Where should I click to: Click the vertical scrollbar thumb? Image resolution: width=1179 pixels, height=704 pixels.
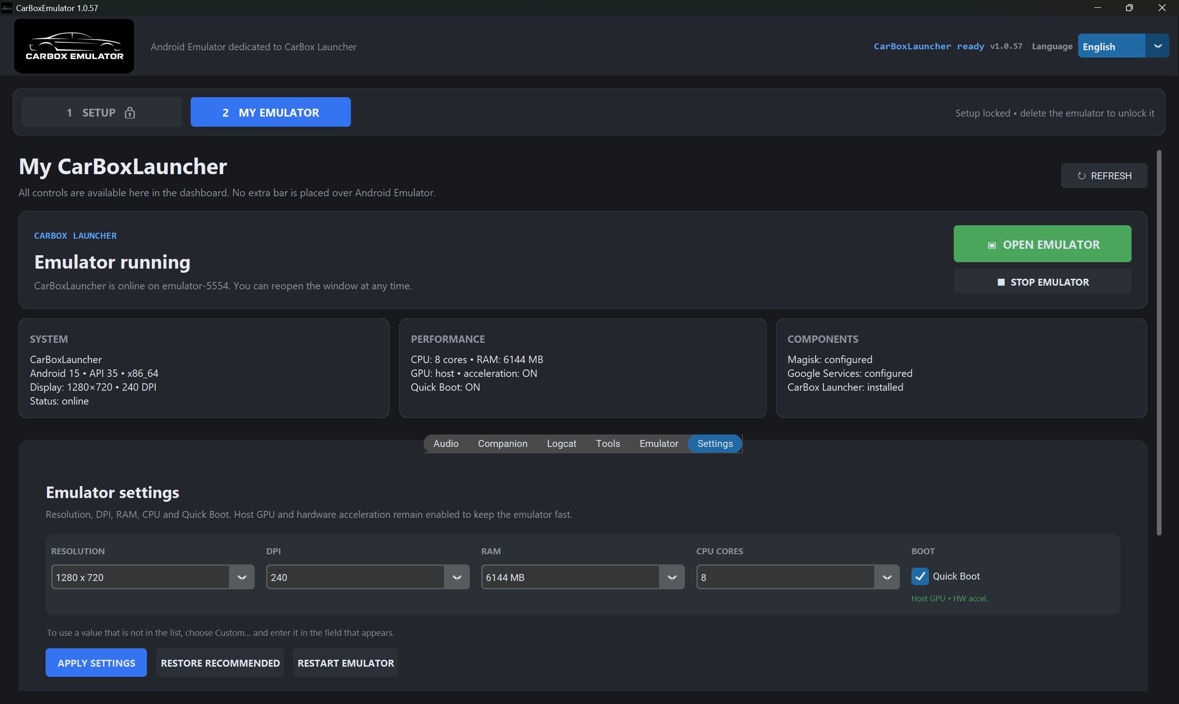(x=1159, y=342)
